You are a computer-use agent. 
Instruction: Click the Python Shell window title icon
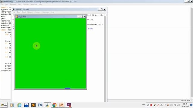point(13,9)
